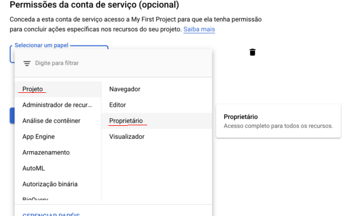
Task: Select the 'Administrador de recur...' category
Action: [58, 105]
